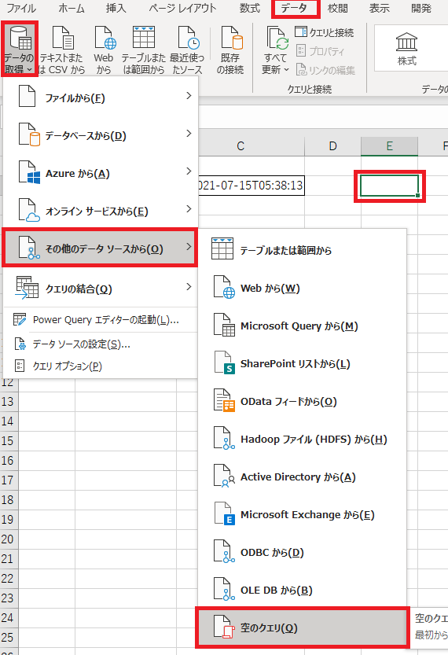Image resolution: width=448 pixels, height=655 pixels.
Task: Open the クエリの結合(Q) submenu
Action: (100, 289)
